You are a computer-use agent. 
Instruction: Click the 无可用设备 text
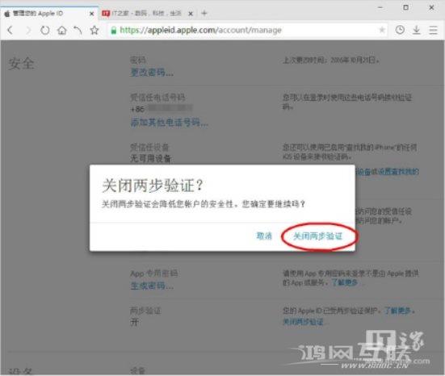pyautogui.click(x=151, y=158)
